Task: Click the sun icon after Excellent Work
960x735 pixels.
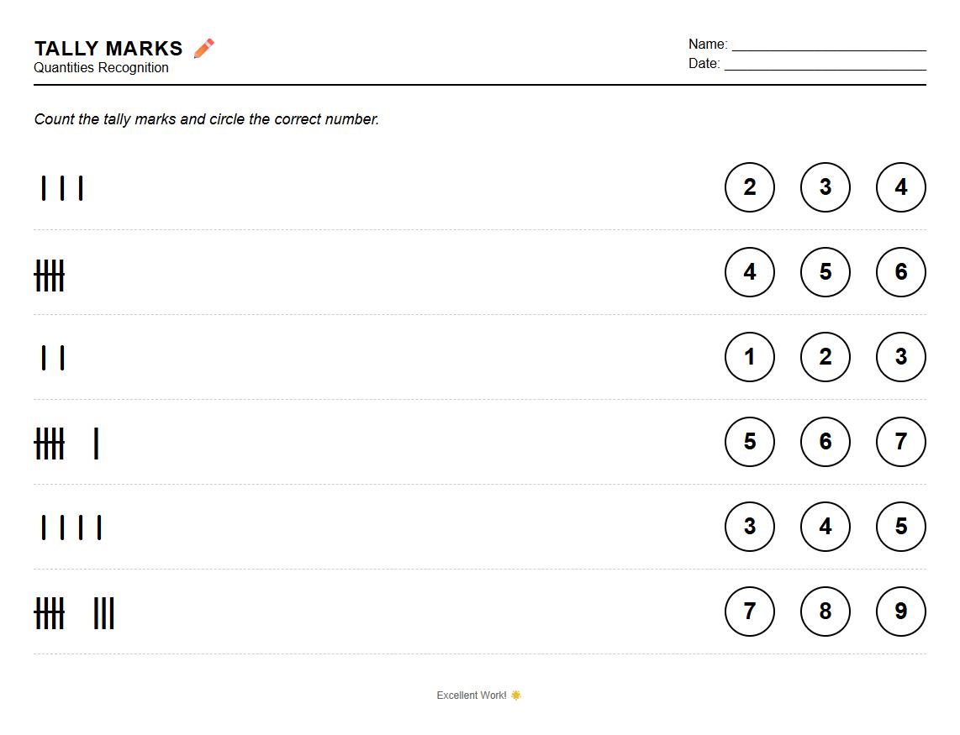Action: pos(516,696)
